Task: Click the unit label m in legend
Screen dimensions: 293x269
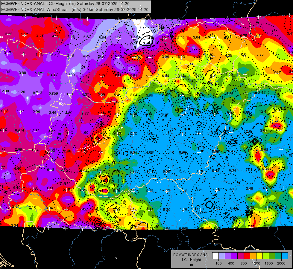Action: click(191, 265)
